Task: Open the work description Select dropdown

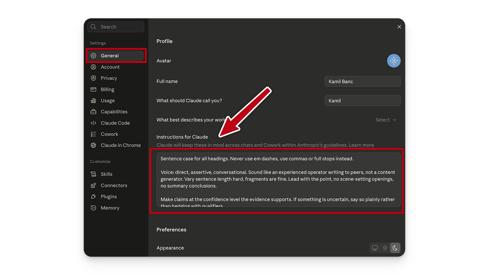Action: 386,120
